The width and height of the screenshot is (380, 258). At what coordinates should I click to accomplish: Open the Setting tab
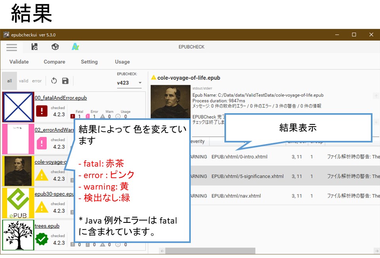89,62
